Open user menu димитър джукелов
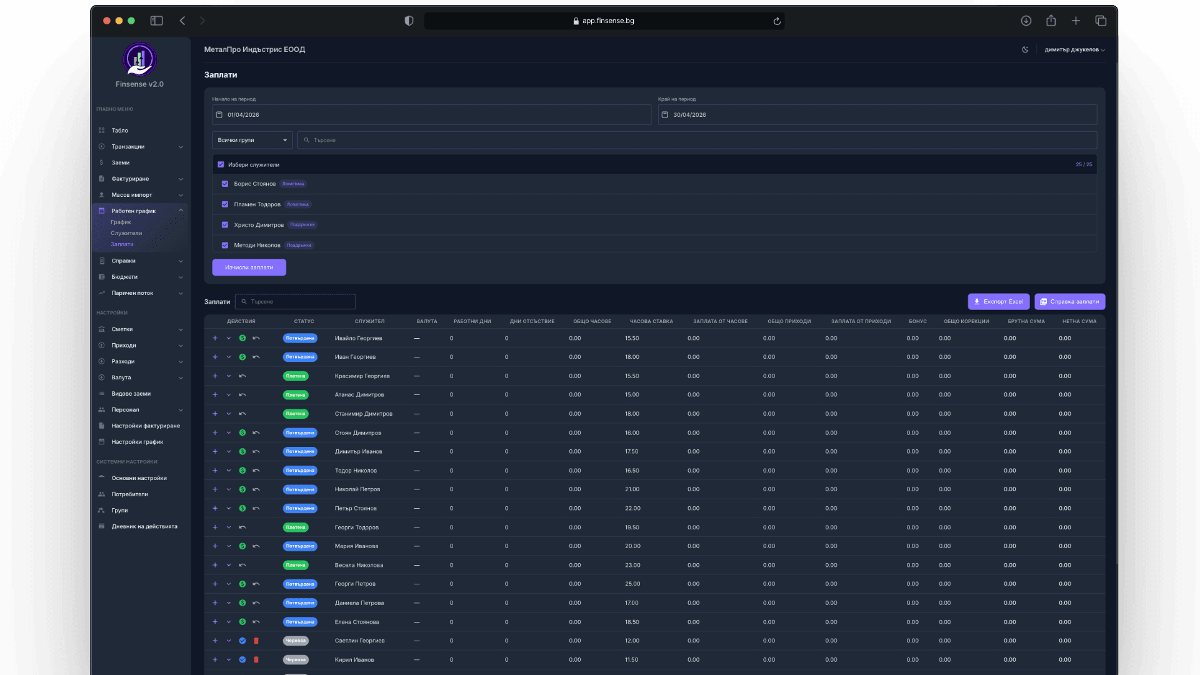1200x675 pixels. (1074, 49)
